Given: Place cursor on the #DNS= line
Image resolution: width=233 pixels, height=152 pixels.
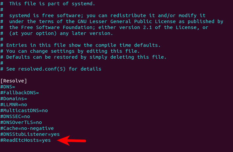Looking at the screenshot, I should pyautogui.click(x=8, y=87).
